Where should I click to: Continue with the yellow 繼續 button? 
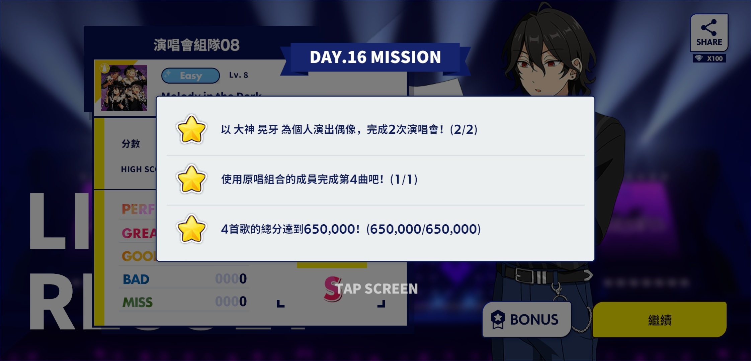(659, 320)
